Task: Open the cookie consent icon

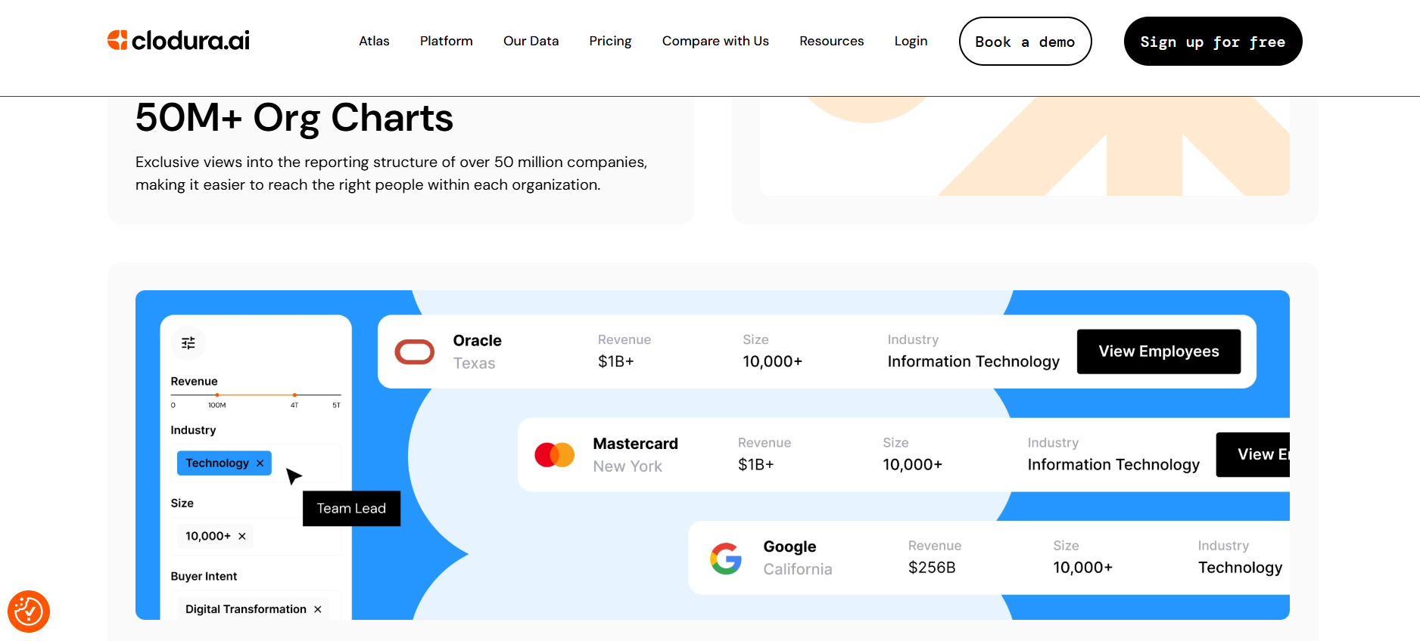Action: point(29,612)
